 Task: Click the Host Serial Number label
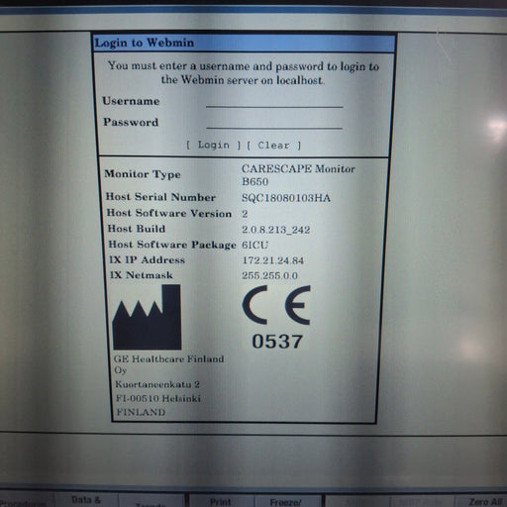pos(160,197)
